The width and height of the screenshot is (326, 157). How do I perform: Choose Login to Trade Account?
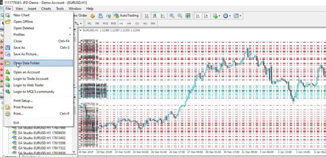click(x=39, y=79)
